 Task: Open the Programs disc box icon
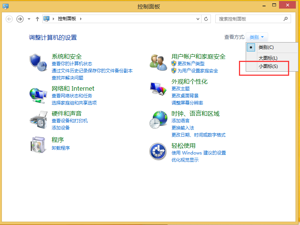coord(38,145)
